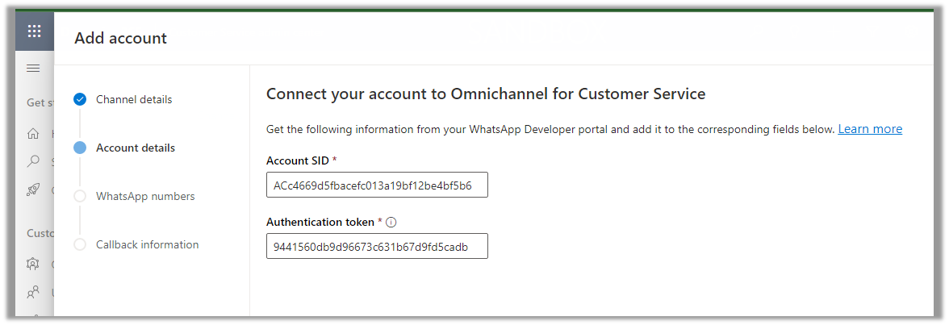Image resolution: width=949 pixels, height=325 pixels.
Task: Click the Authentication token info icon
Action: [x=391, y=223]
